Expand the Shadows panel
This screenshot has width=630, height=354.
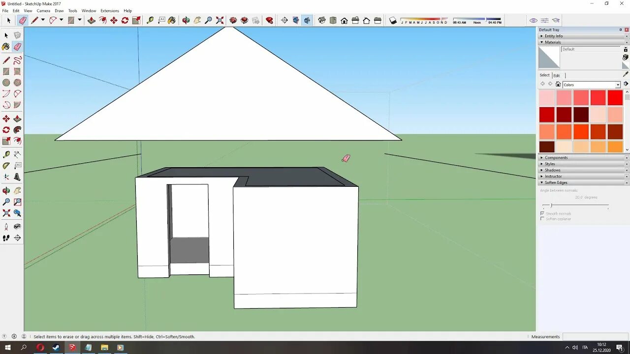click(x=583, y=170)
